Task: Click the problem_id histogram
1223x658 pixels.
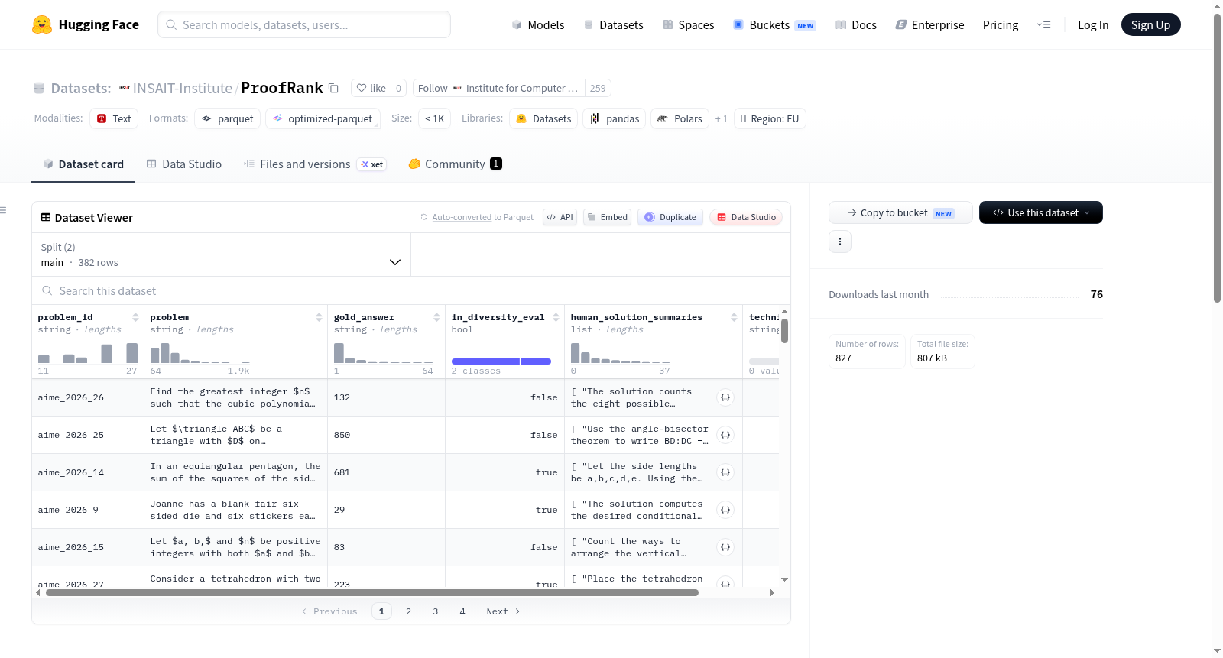Action: click(88, 353)
